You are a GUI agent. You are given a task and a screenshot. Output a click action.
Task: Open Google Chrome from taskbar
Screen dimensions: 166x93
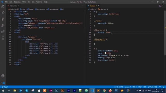point(104,91)
